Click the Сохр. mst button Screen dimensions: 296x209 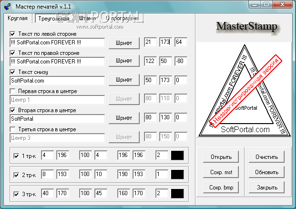(x=221, y=172)
